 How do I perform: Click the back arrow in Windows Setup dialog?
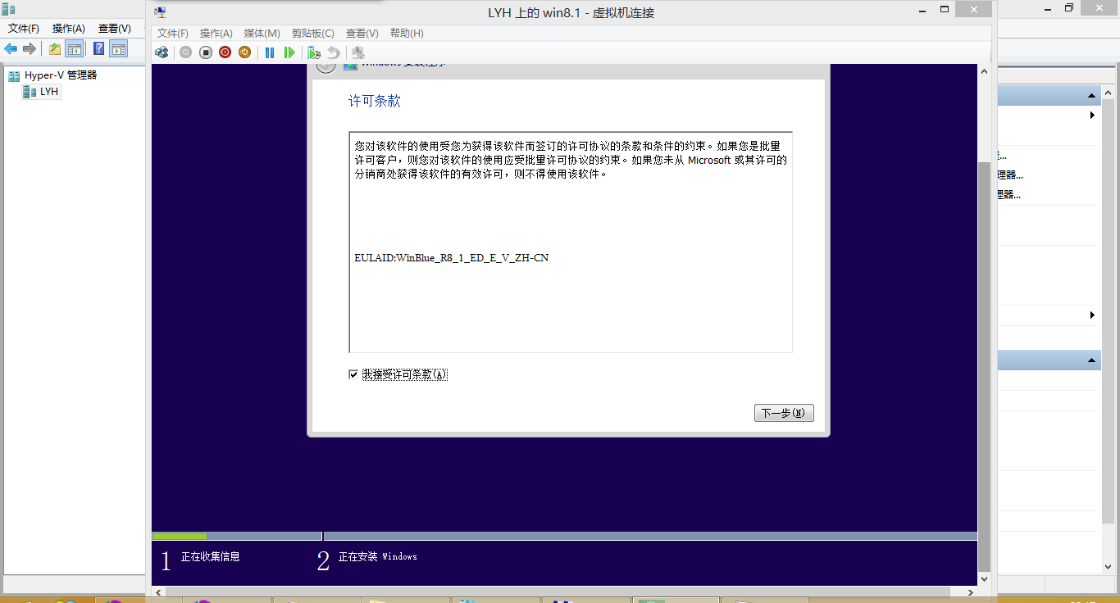pyautogui.click(x=326, y=66)
